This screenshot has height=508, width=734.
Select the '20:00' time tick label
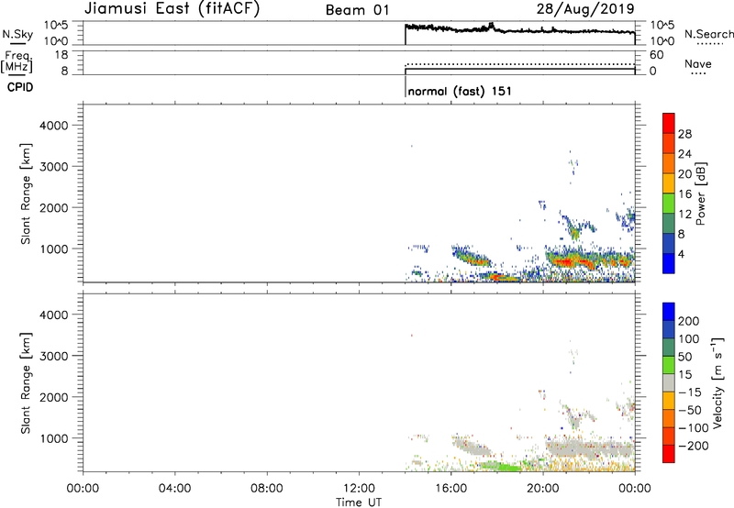coord(543,489)
